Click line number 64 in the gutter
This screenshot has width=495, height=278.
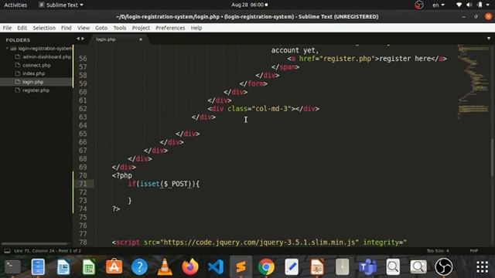tap(83, 125)
